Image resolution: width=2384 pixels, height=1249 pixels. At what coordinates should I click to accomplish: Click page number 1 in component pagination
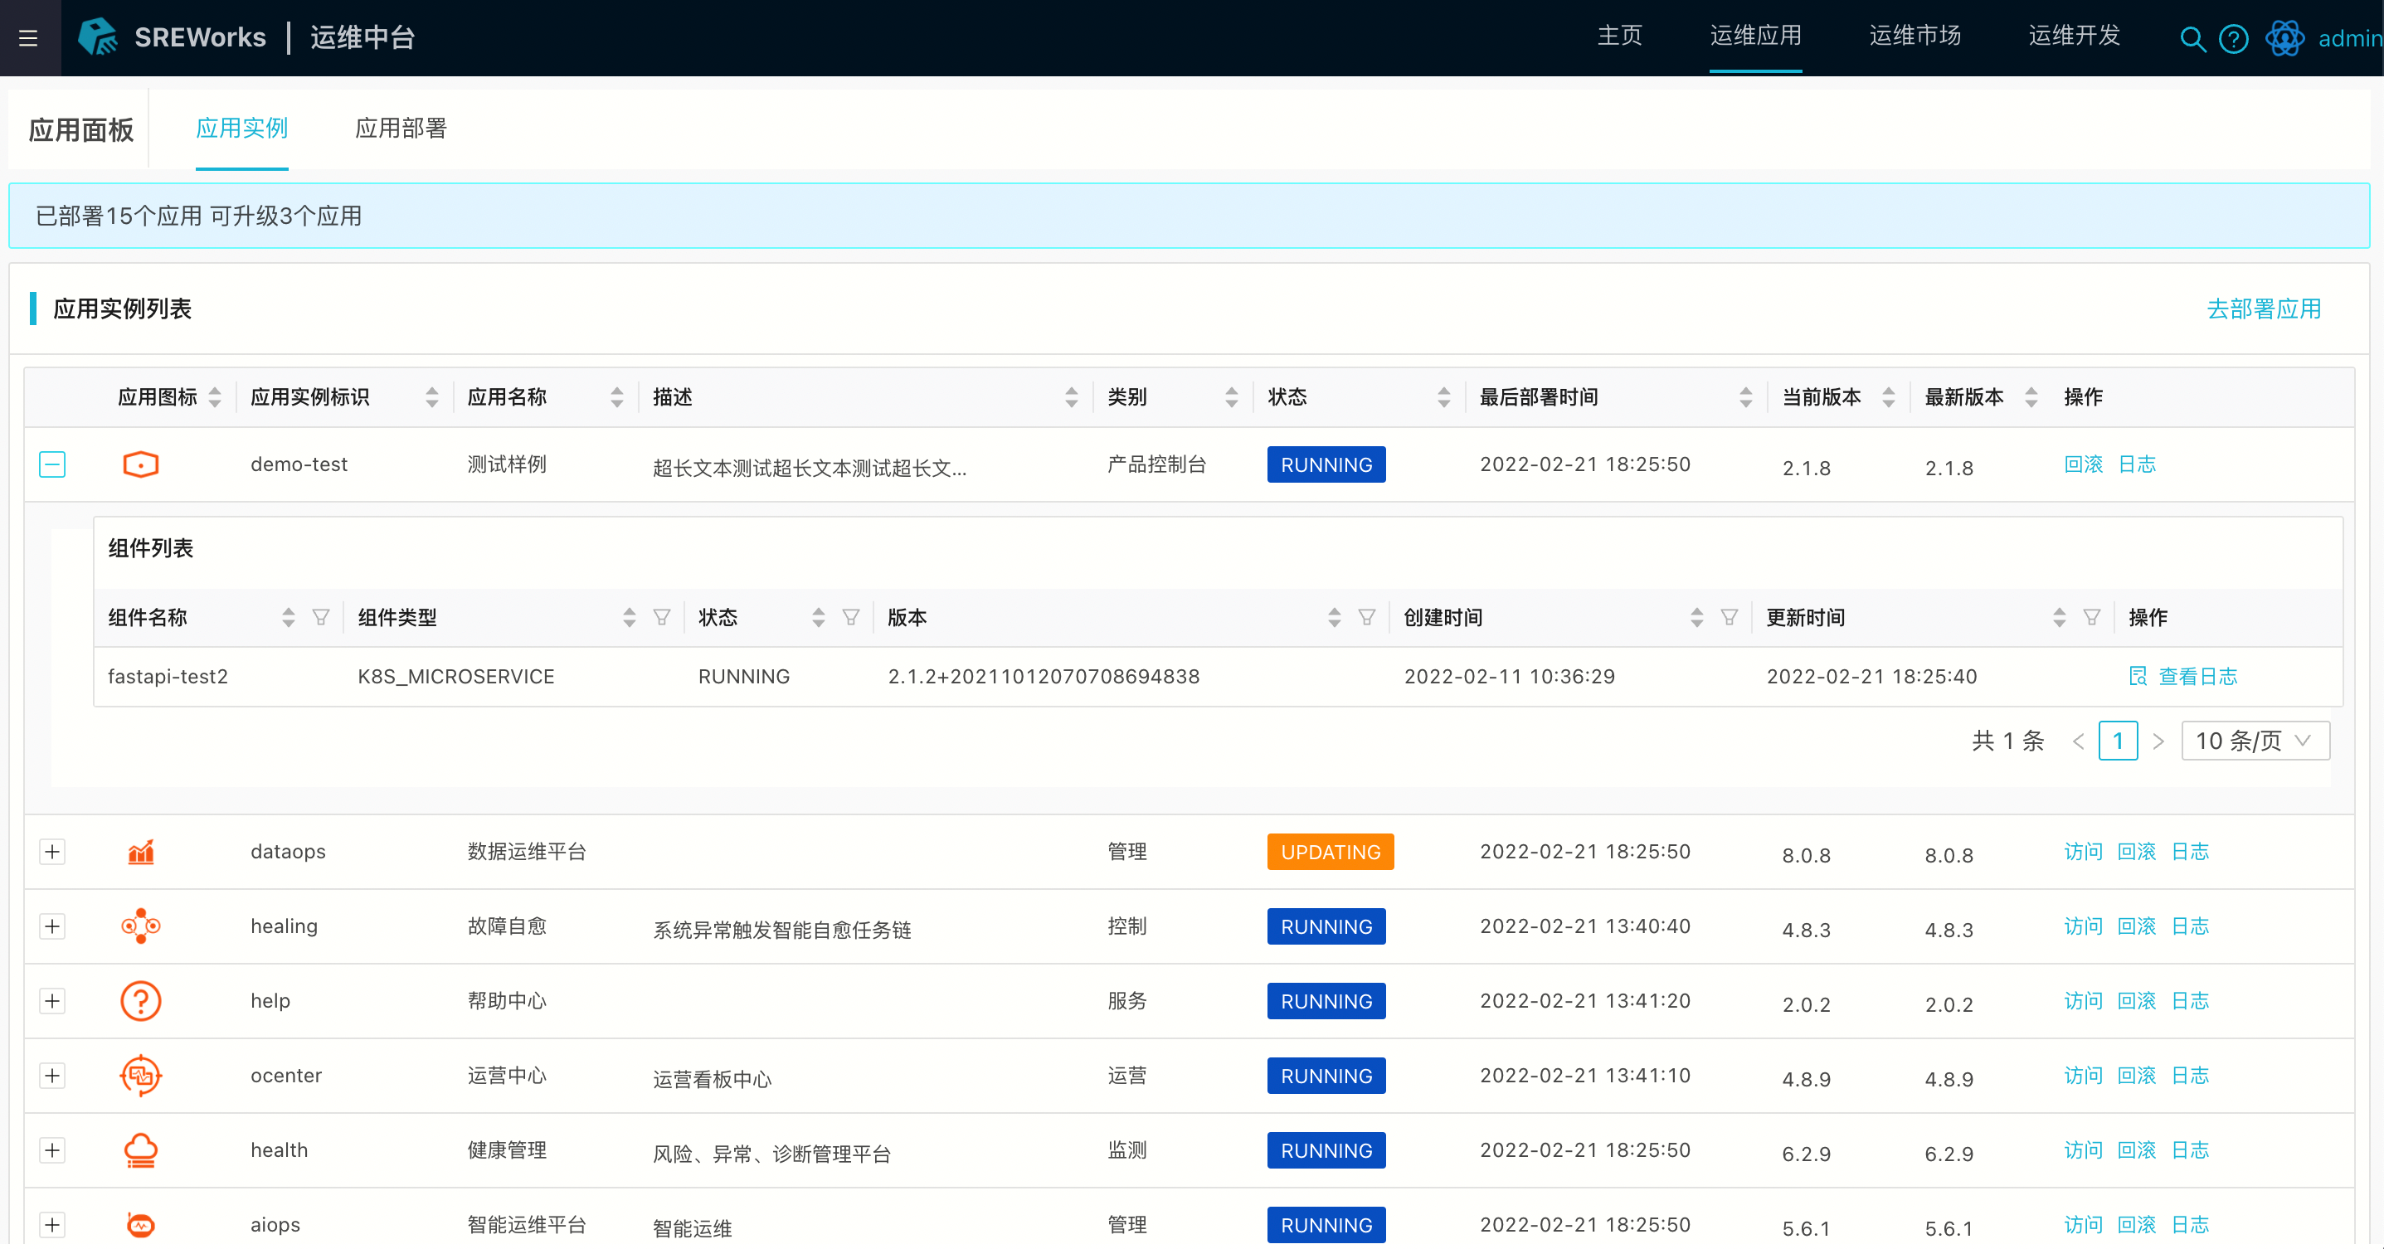point(2118,741)
